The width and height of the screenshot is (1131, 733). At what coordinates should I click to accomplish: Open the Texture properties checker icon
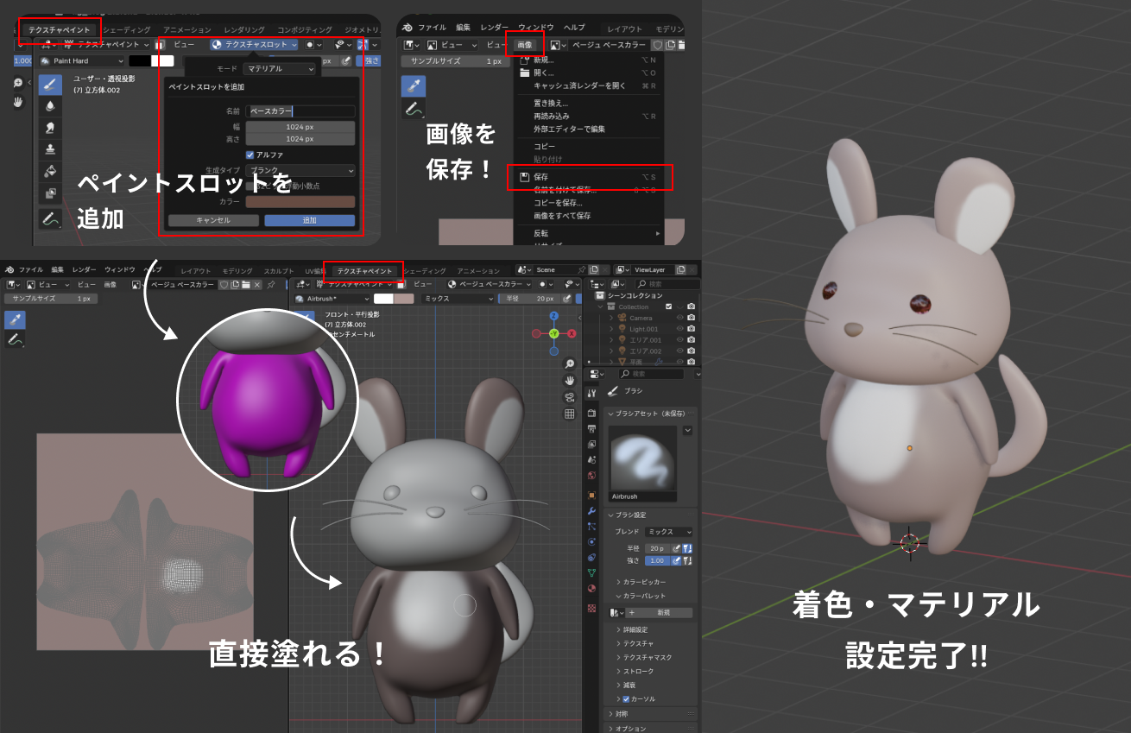coord(591,608)
